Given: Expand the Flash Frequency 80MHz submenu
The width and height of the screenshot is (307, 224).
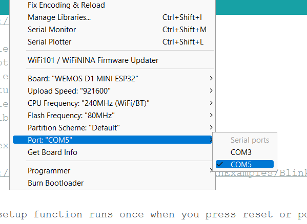Looking at the screenshot, I should (113, 116).
